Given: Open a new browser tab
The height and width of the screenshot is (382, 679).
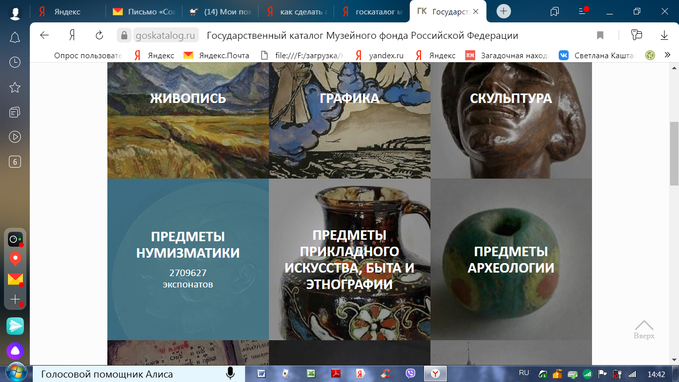Looking at the screenshot, I should point(504,11).
